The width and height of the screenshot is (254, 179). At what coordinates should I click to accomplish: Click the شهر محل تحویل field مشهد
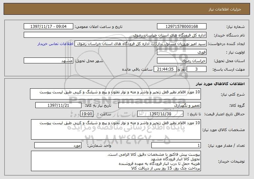click(x=48, y=61)
